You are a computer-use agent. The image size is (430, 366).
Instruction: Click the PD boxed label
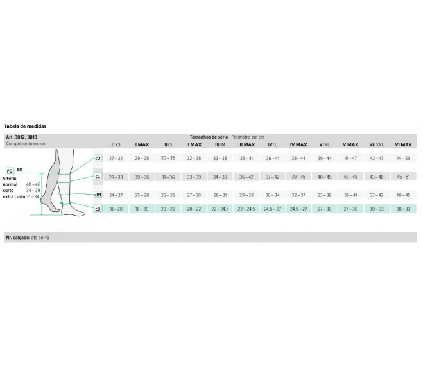coord(10,169)
